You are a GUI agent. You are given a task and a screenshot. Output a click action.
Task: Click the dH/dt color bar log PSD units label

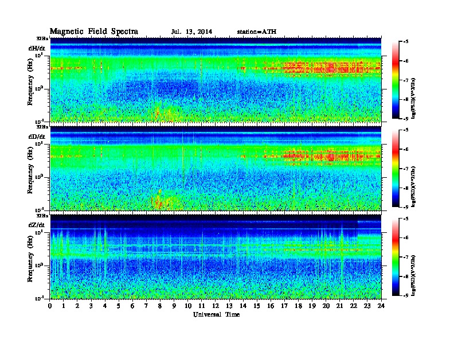[414, 98]
